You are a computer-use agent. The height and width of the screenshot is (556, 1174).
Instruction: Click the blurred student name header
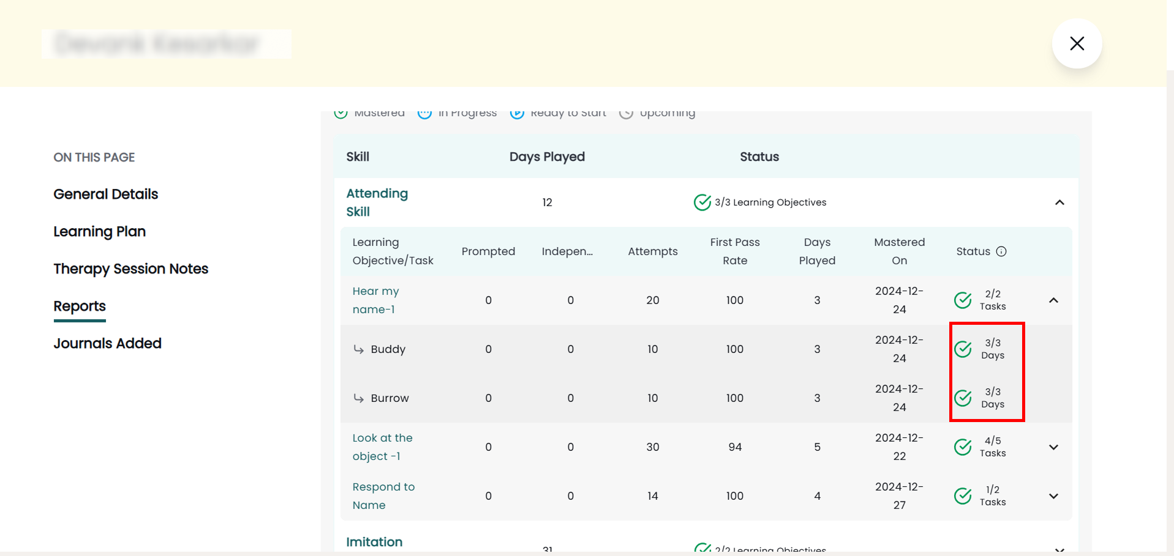pyautogui.click(x=167, y=44)
